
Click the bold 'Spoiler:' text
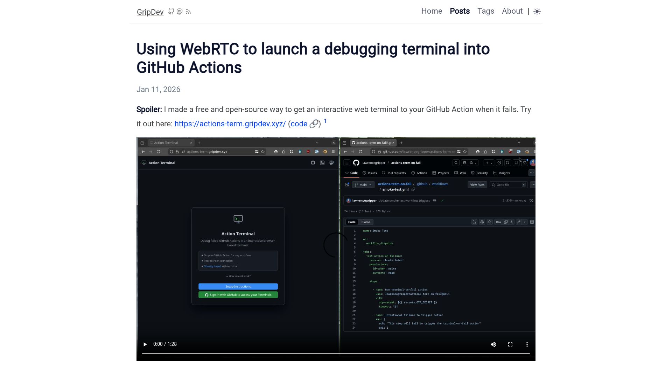pos(149,110)
